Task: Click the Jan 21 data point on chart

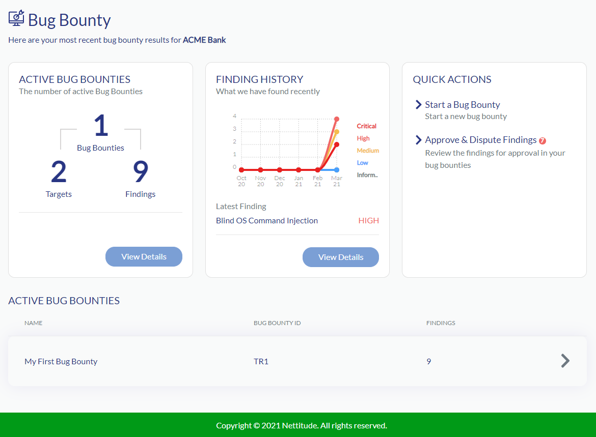Action: (x=299, y=170)
